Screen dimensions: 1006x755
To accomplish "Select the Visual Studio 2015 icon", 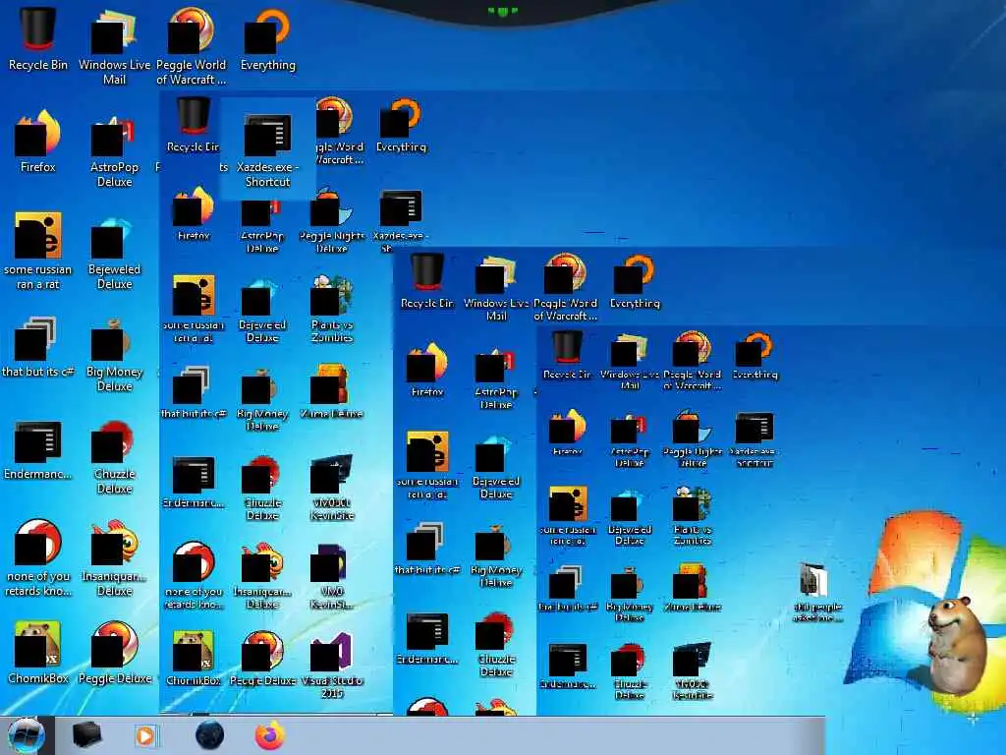I will pyautogui.click(x=332, y=666).
